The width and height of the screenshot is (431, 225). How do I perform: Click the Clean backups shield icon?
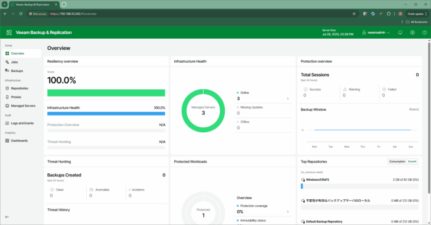pos(52,189)
